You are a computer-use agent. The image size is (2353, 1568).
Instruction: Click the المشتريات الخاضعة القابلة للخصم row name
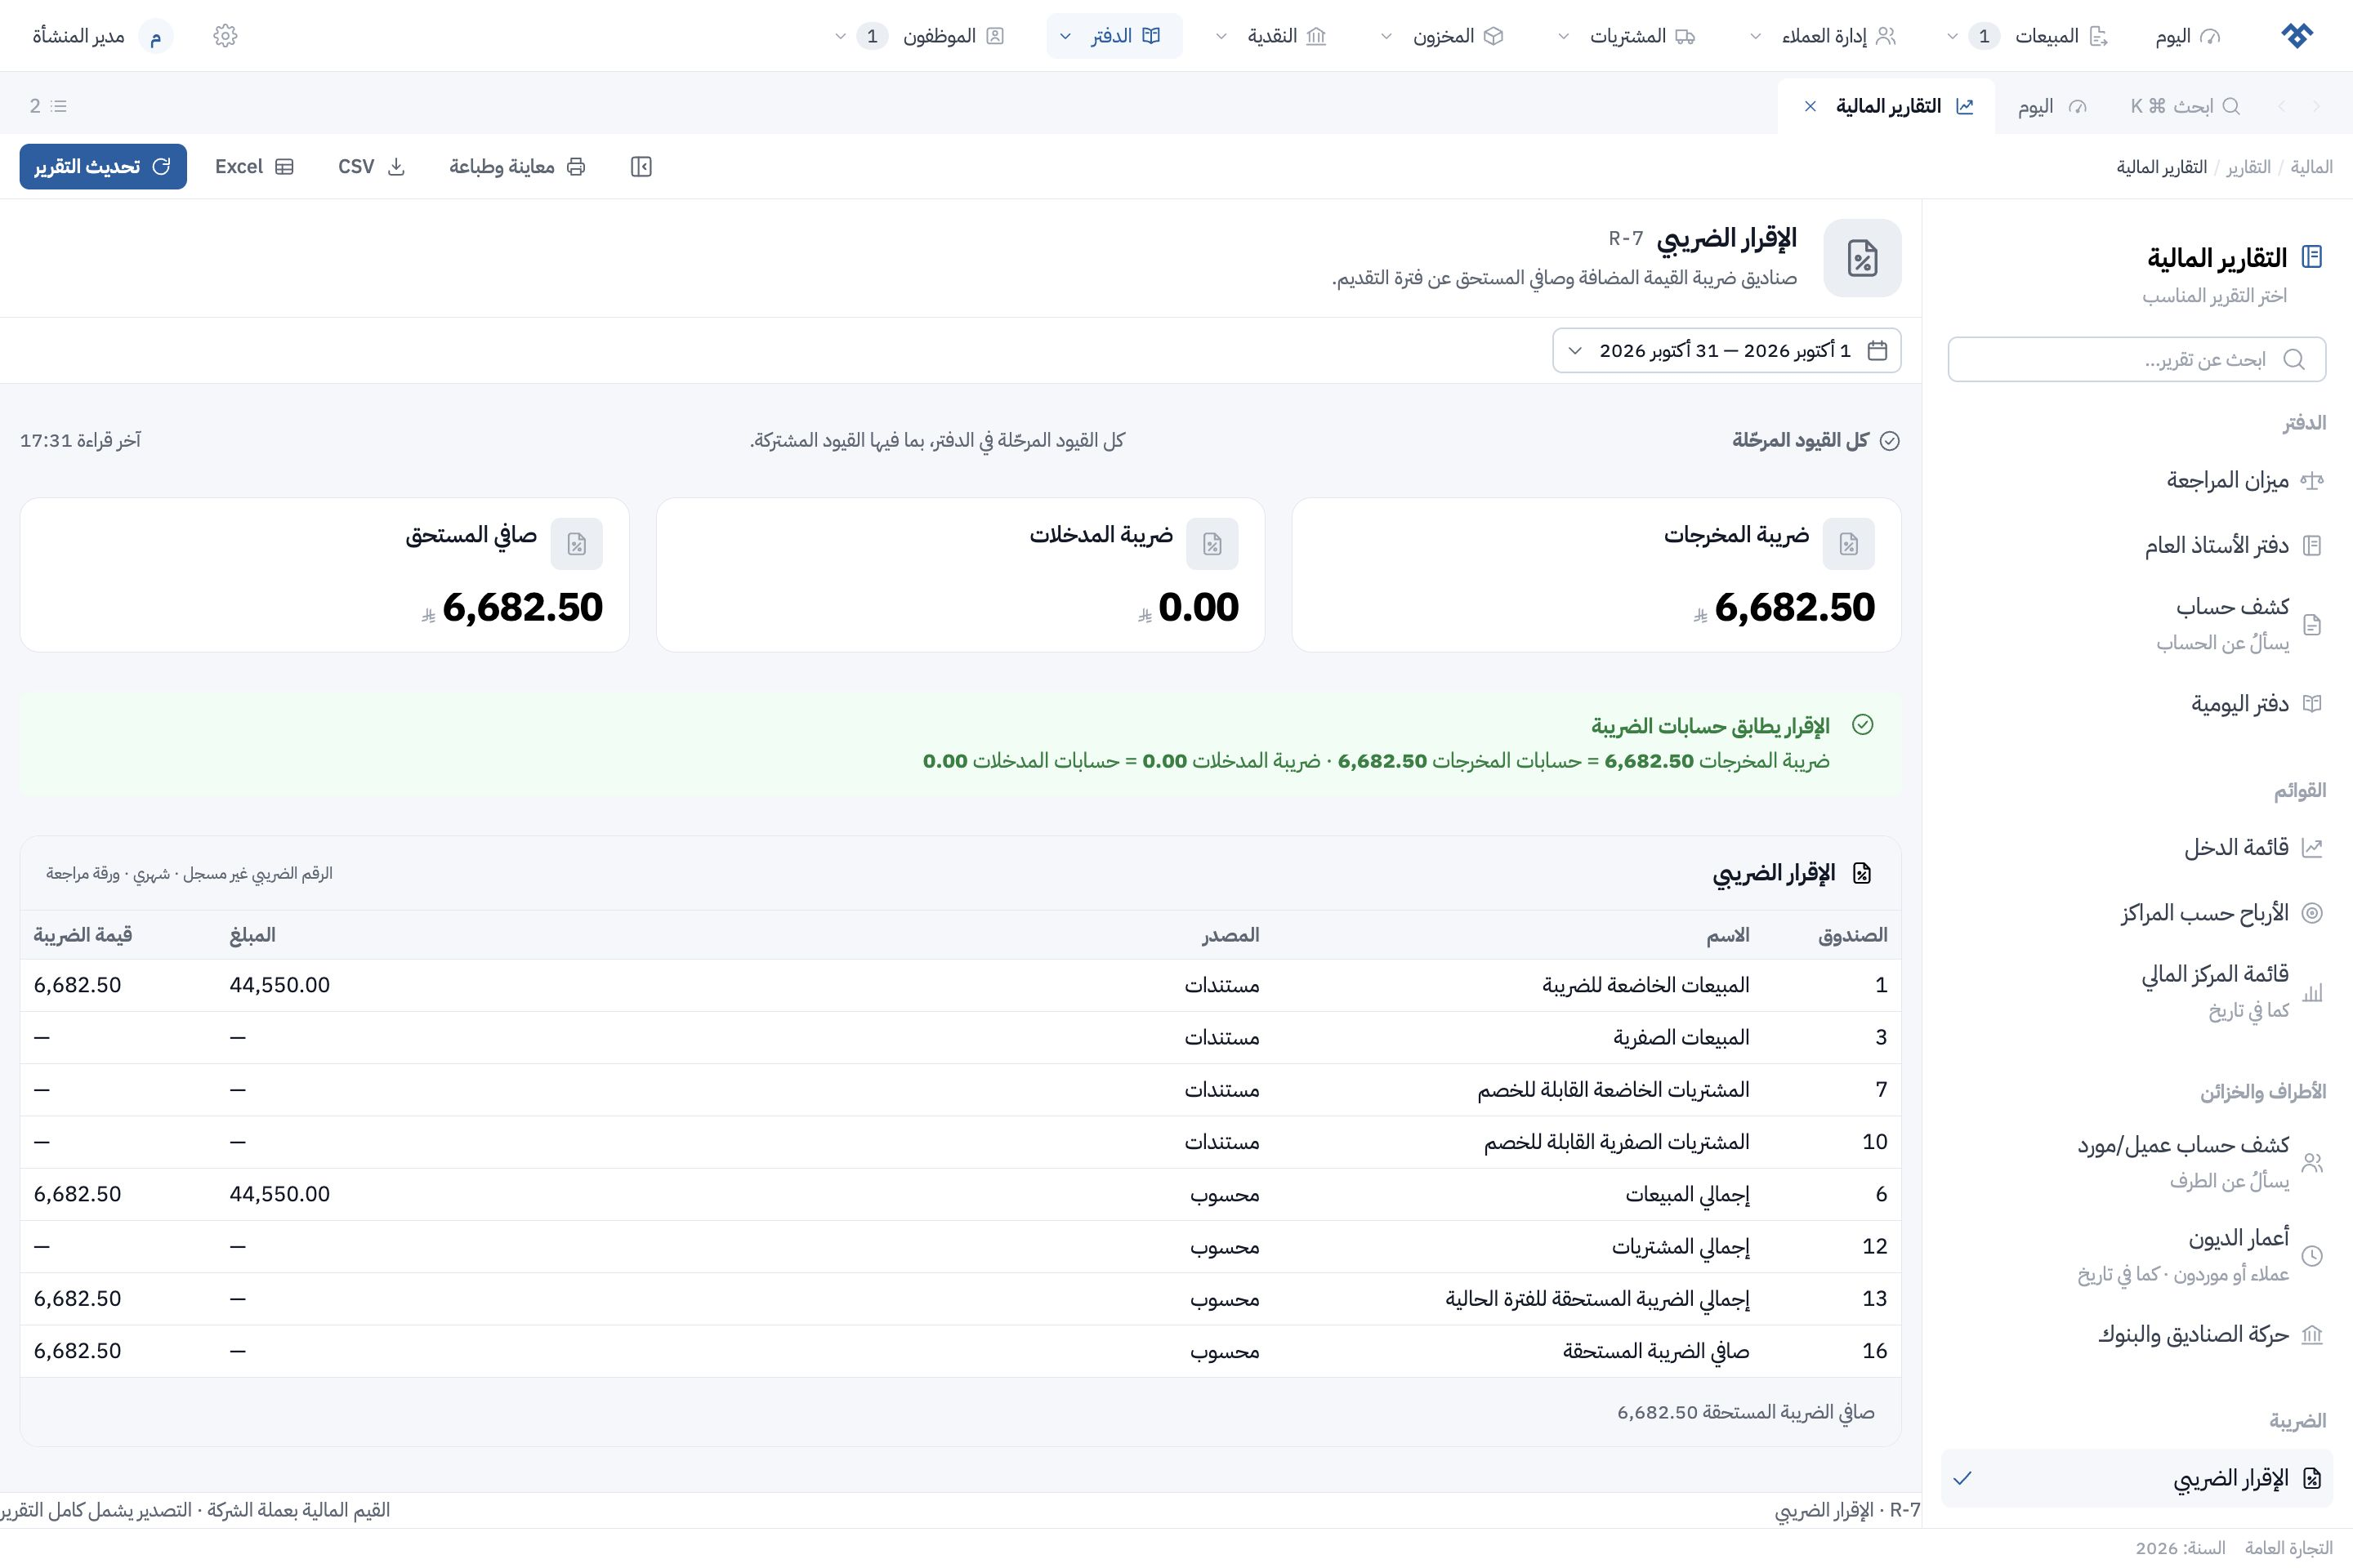coord(1613,1090)
